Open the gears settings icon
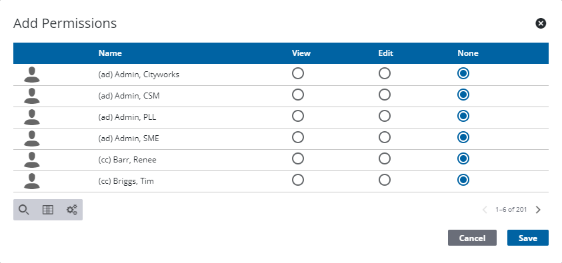Screen dimensions: 562x263 72,210
